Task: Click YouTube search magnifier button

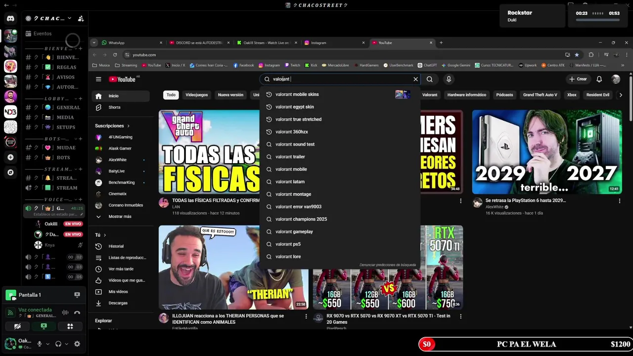Action: click(429, 79)
